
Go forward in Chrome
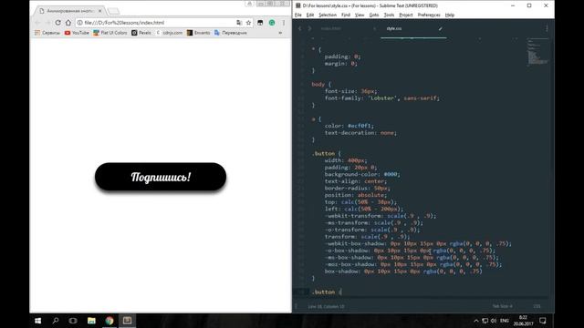point(47,23)
